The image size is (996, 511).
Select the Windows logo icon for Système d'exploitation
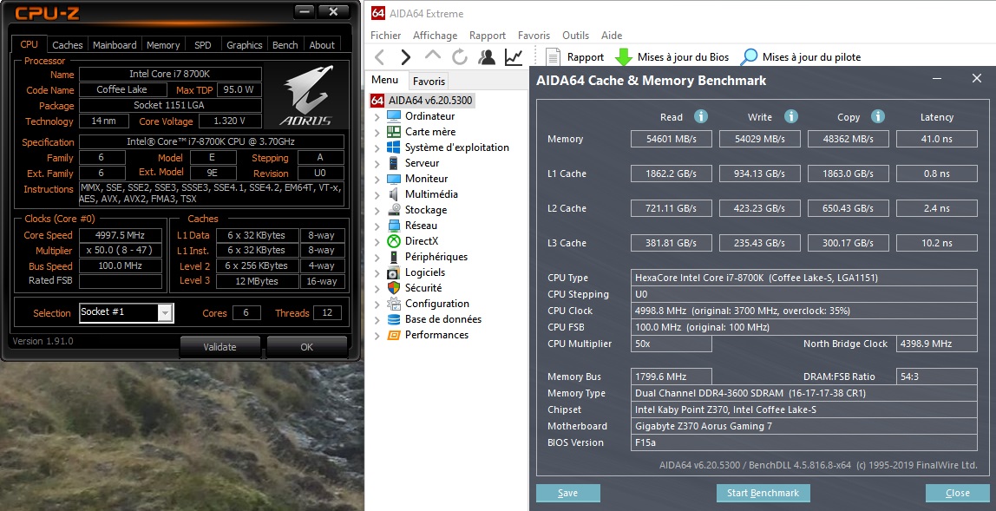(x=394, y=147)
